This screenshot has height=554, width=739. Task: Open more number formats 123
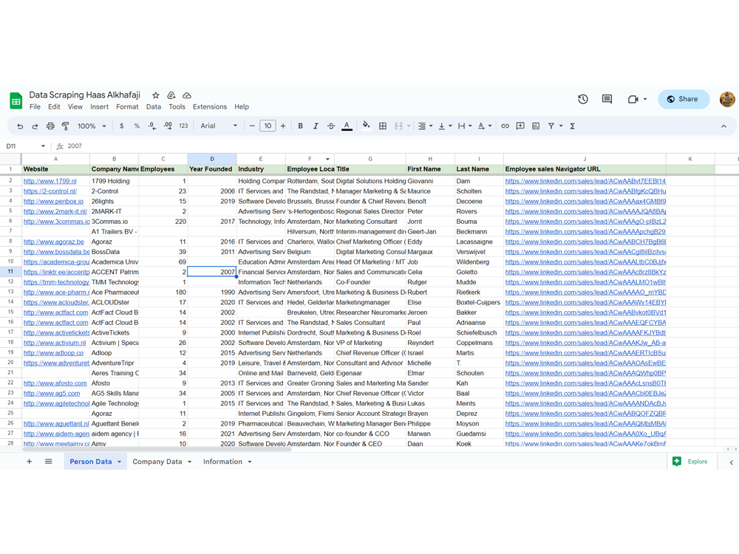[x=183, y=126]
